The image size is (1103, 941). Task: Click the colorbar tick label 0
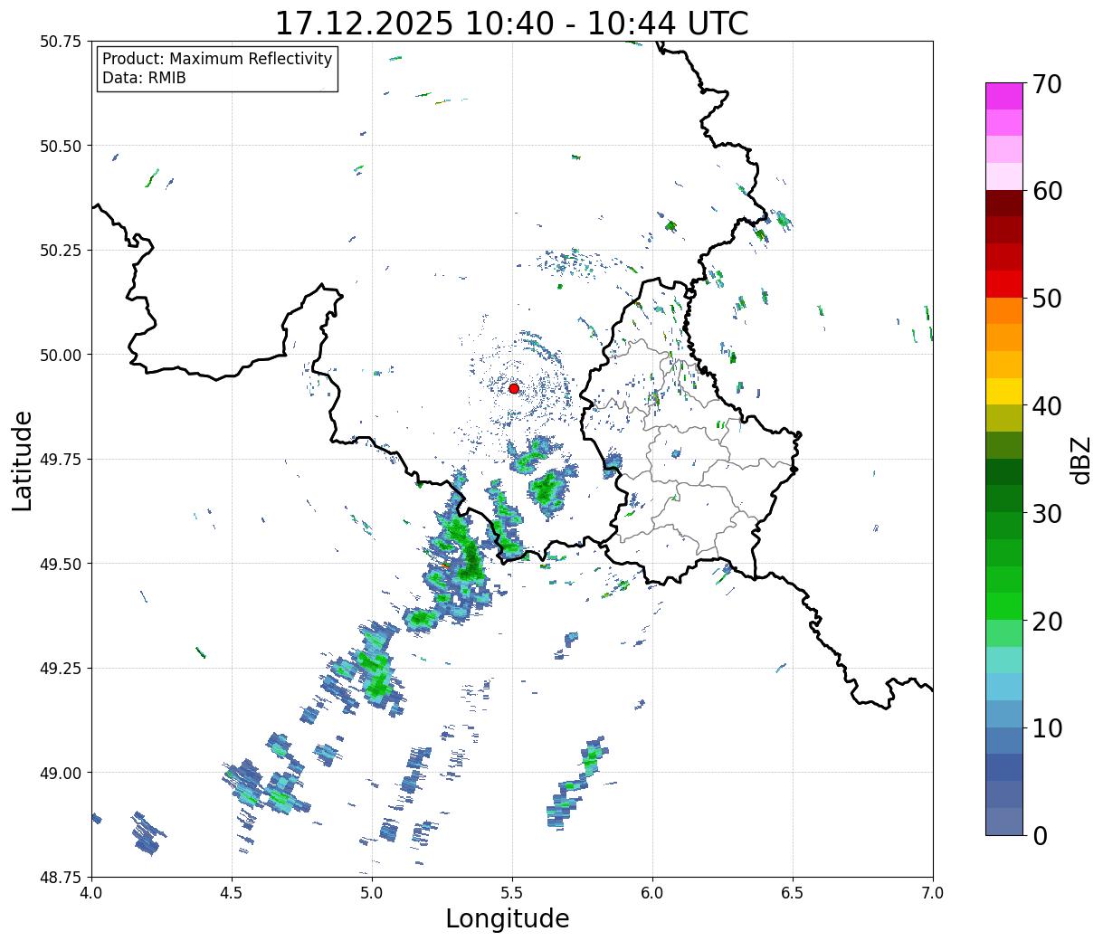[1039, 835]
